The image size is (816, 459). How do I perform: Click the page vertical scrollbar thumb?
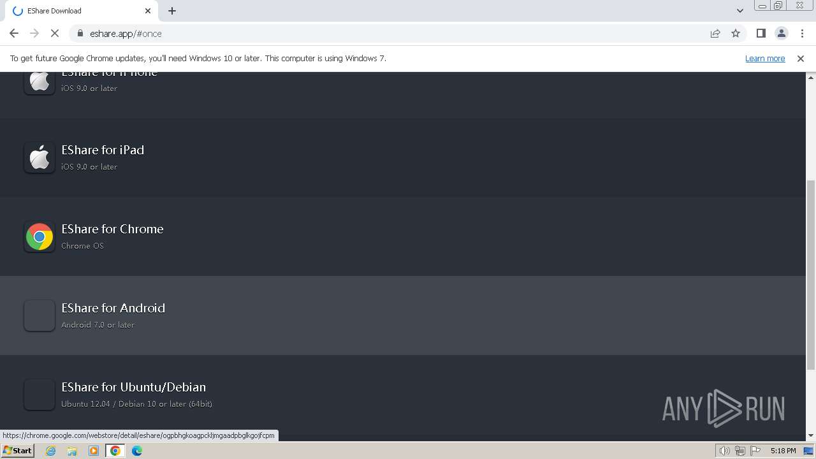click(x=811, y=274)
